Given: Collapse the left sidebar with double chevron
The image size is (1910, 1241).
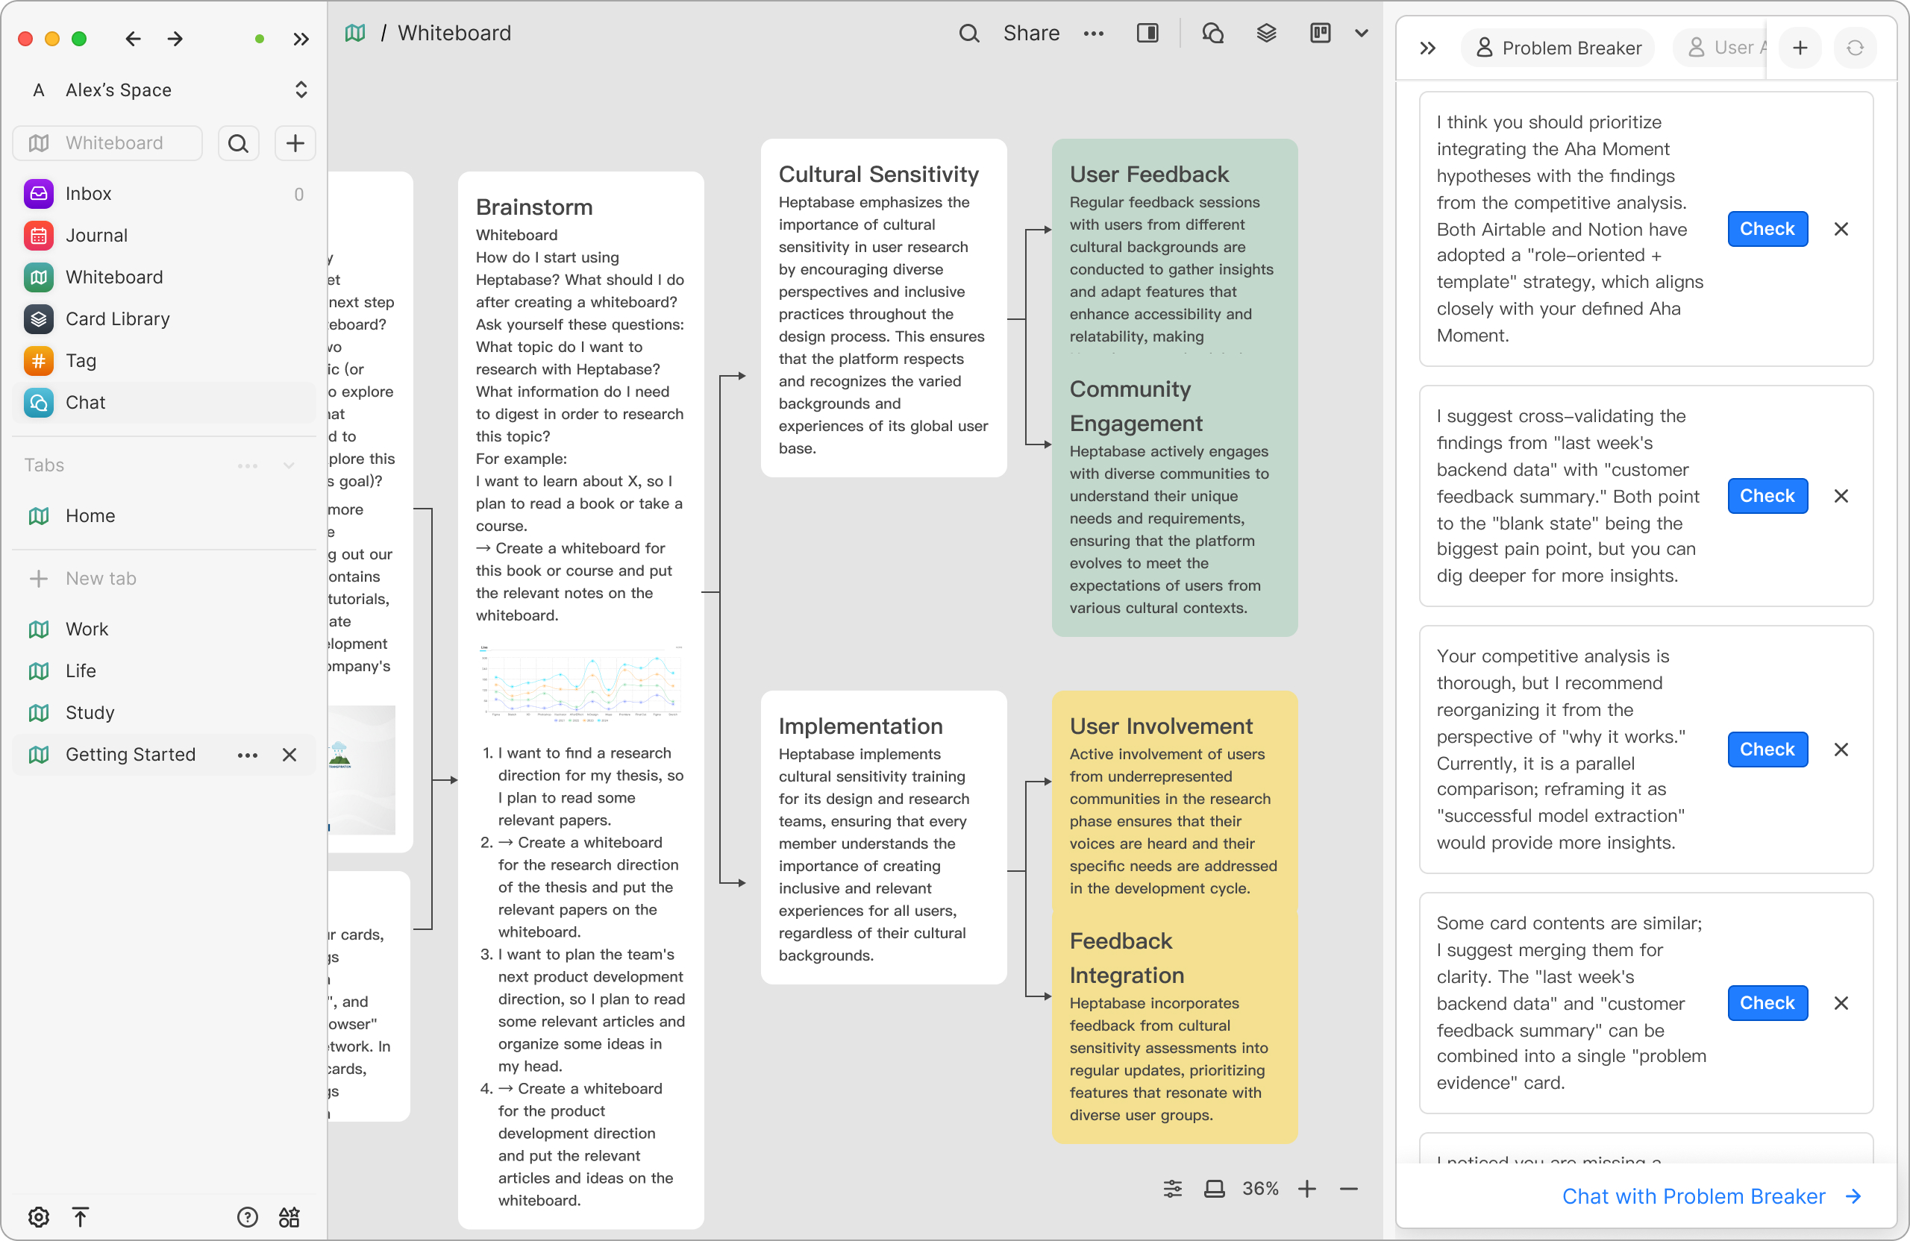Looking at the screenshot, I should [301, 40].
